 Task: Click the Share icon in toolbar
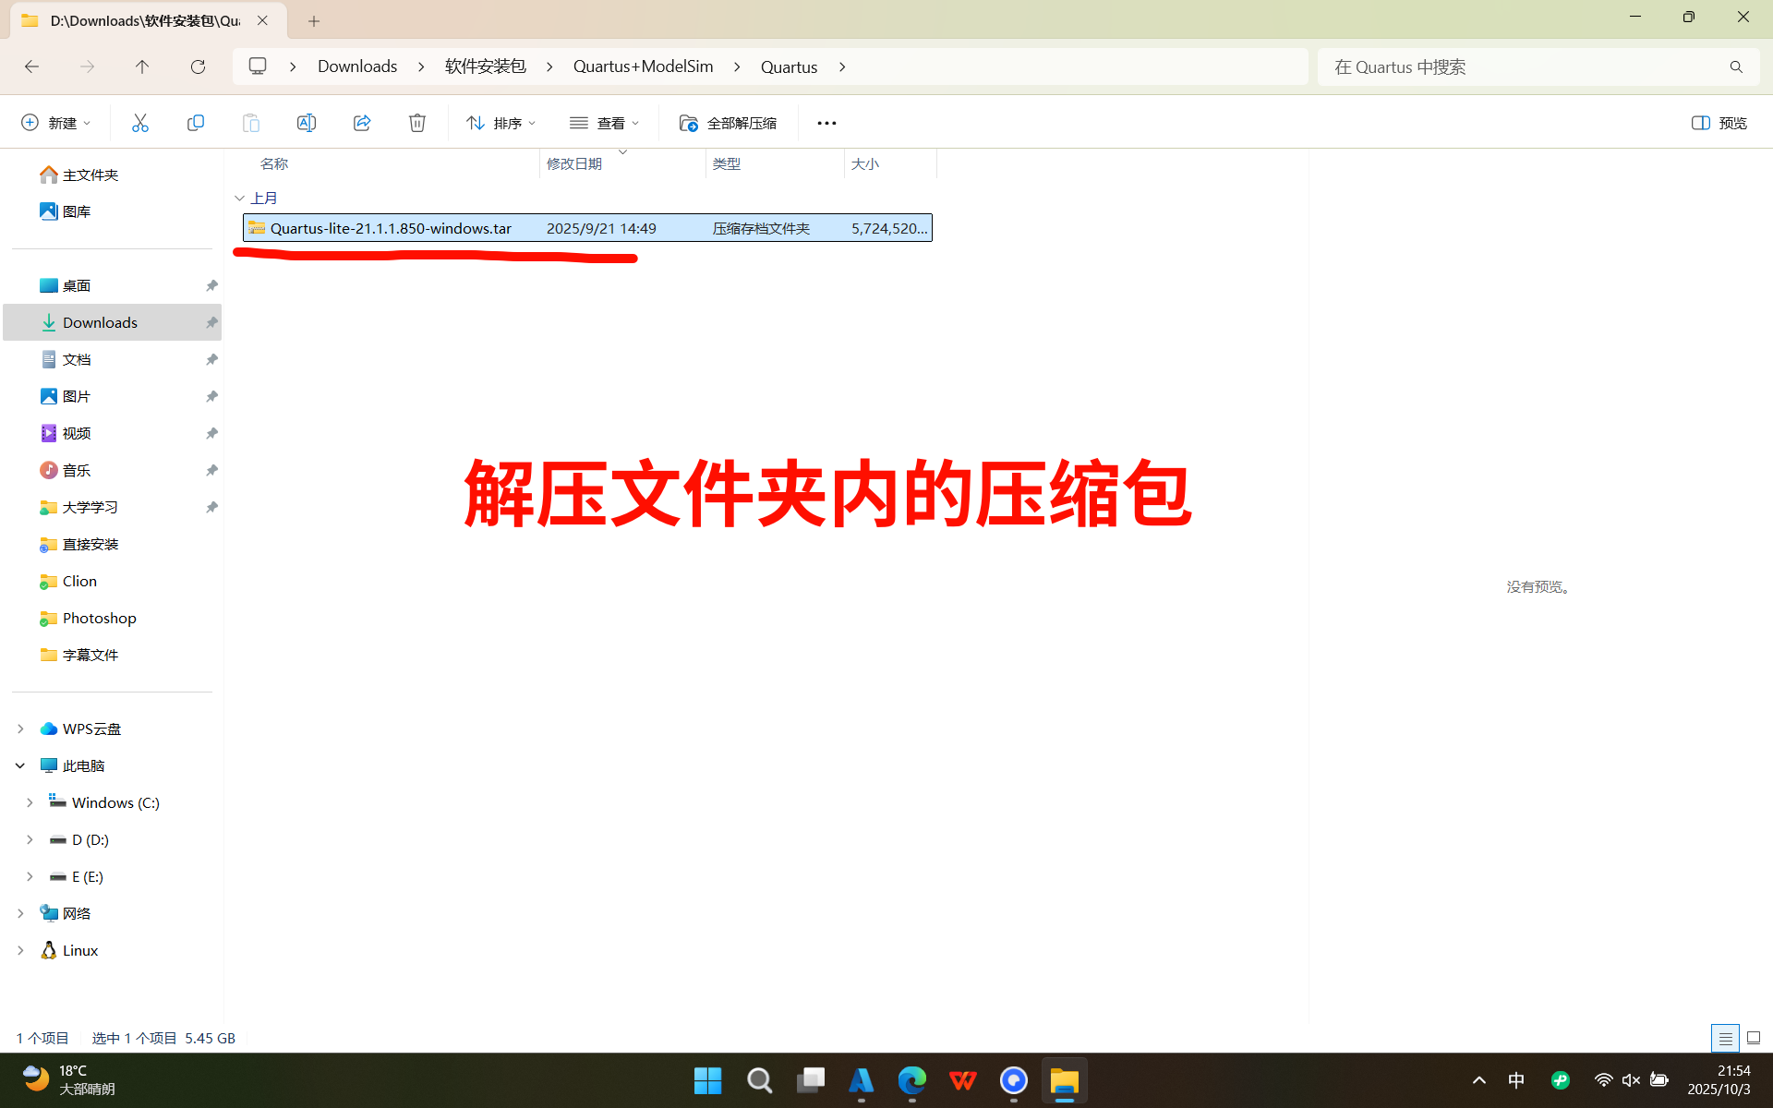[362, 123]
